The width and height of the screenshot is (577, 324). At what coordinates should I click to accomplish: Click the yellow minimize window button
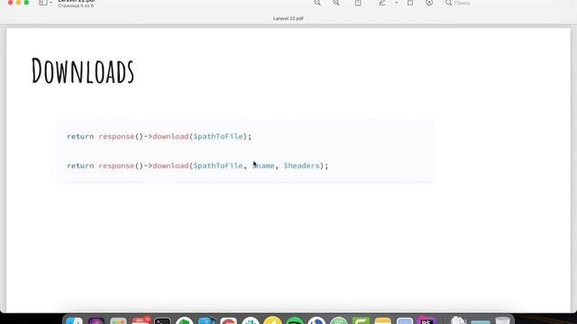pos(18,2)
